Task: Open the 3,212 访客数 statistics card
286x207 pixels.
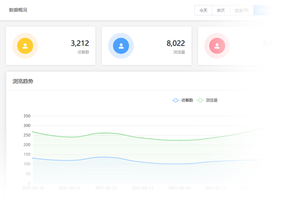Action: click(51, 46)
